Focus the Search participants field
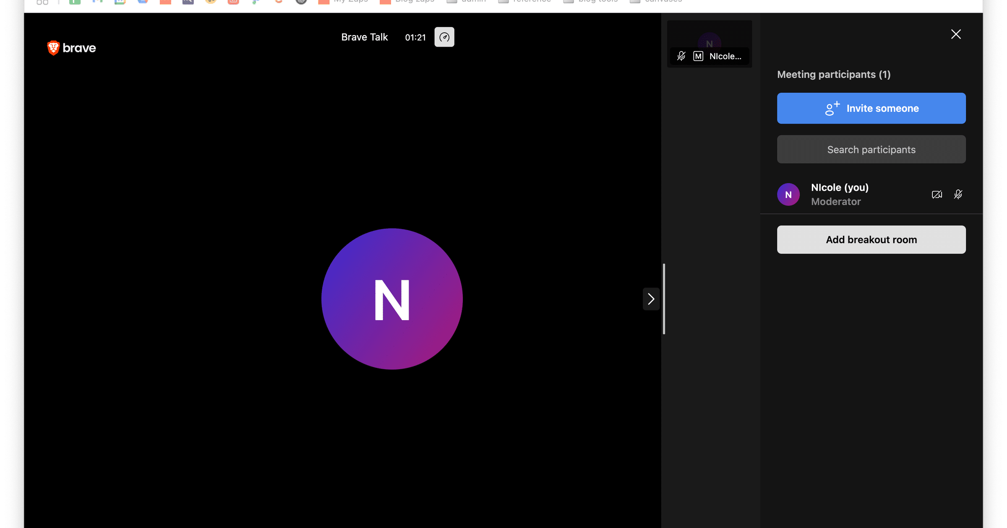1007x528 pixels. coord(871,150)
